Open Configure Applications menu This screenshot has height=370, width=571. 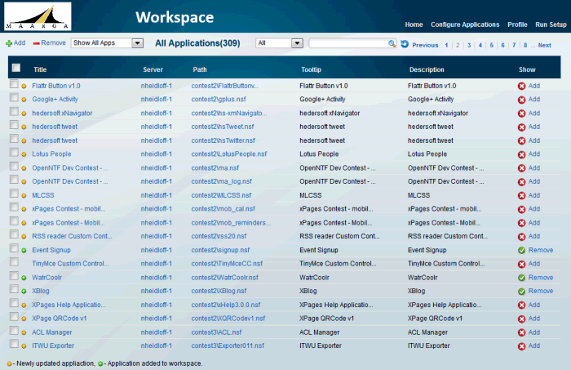pos(465,25)
